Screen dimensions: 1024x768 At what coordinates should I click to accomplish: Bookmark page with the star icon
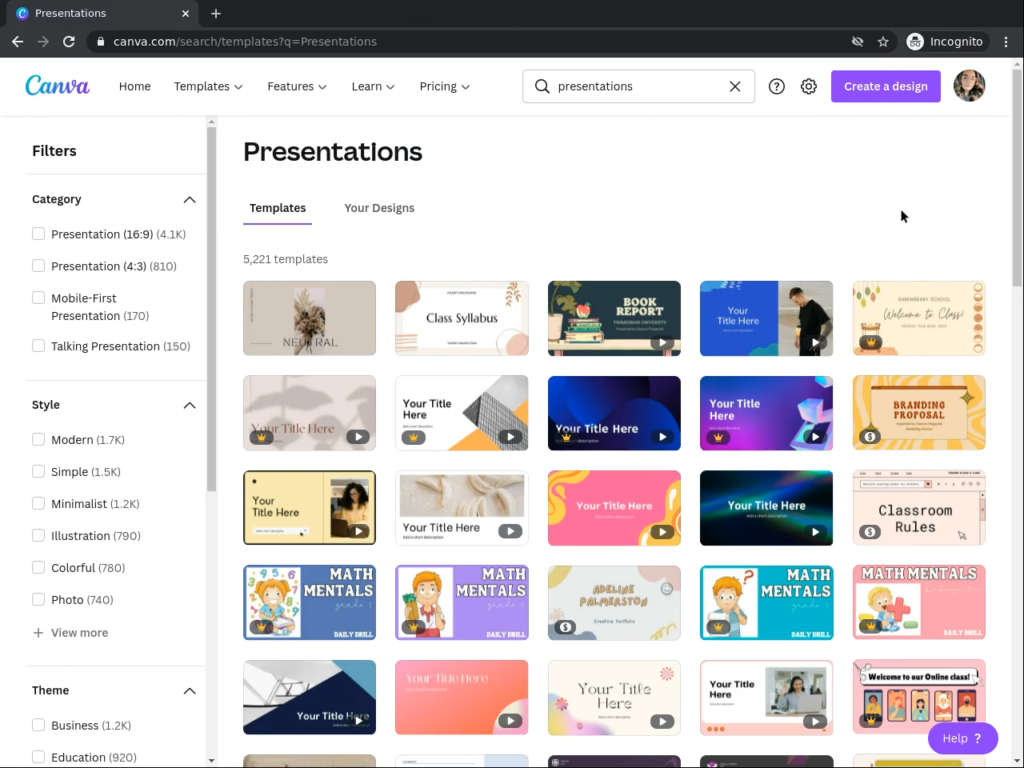[883, 42]
